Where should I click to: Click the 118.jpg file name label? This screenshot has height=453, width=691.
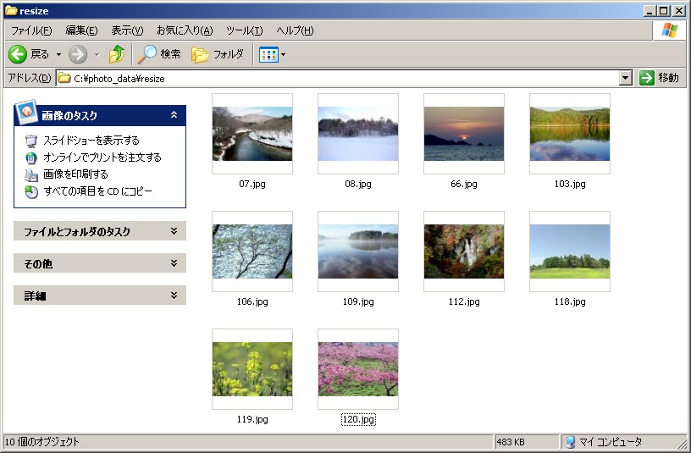tap(570, 301)
